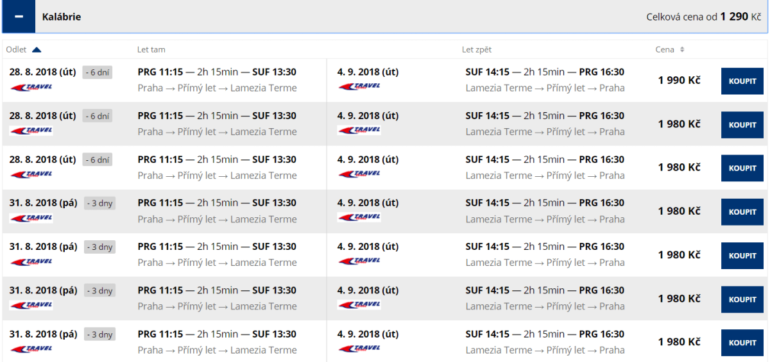Click airline logo under third row return date
The image size is (770, 362).
click(x=359, y=174)
